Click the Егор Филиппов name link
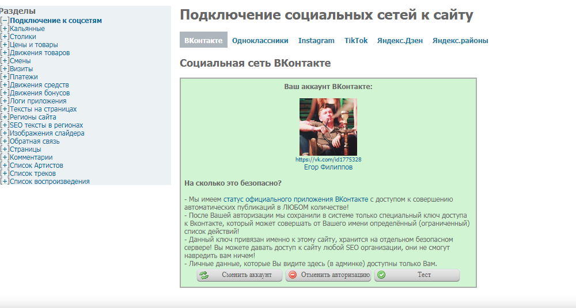Viewport: 576px width, 308px height. click(x=328, y=167)
